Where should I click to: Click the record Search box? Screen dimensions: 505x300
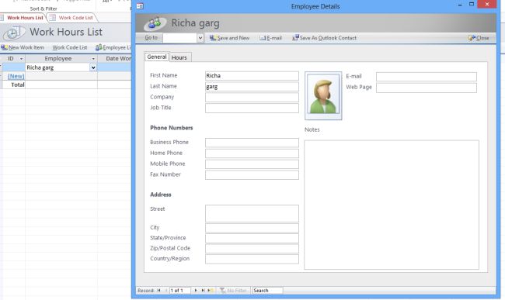(267, 291)
